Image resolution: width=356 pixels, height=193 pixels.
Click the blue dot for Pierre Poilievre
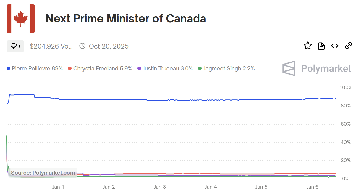(8, 69)
